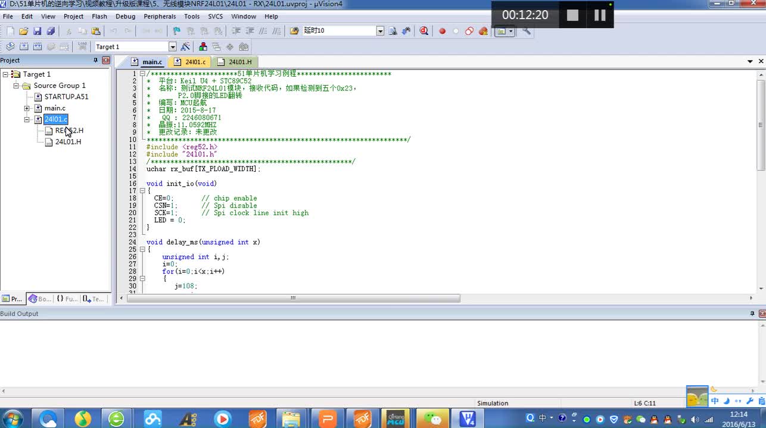Toggle bookmark with the blue flag icon

coord(176,31)
